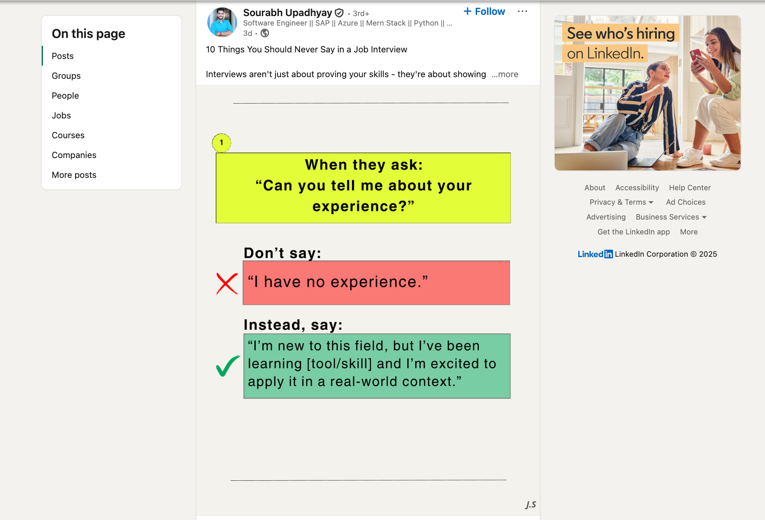Click More posts in the sidebar

coord(74,175)
